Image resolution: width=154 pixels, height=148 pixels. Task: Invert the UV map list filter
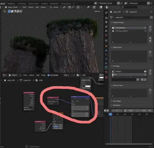coord(138,80)
